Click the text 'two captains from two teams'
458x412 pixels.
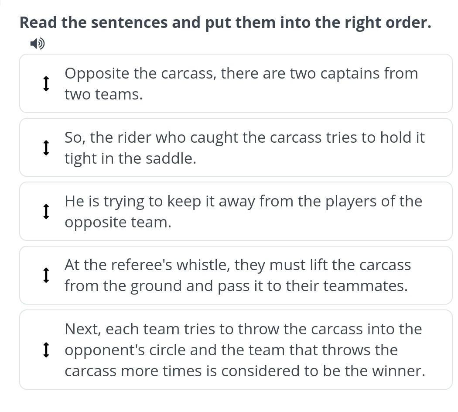click(x=241, y=83)
